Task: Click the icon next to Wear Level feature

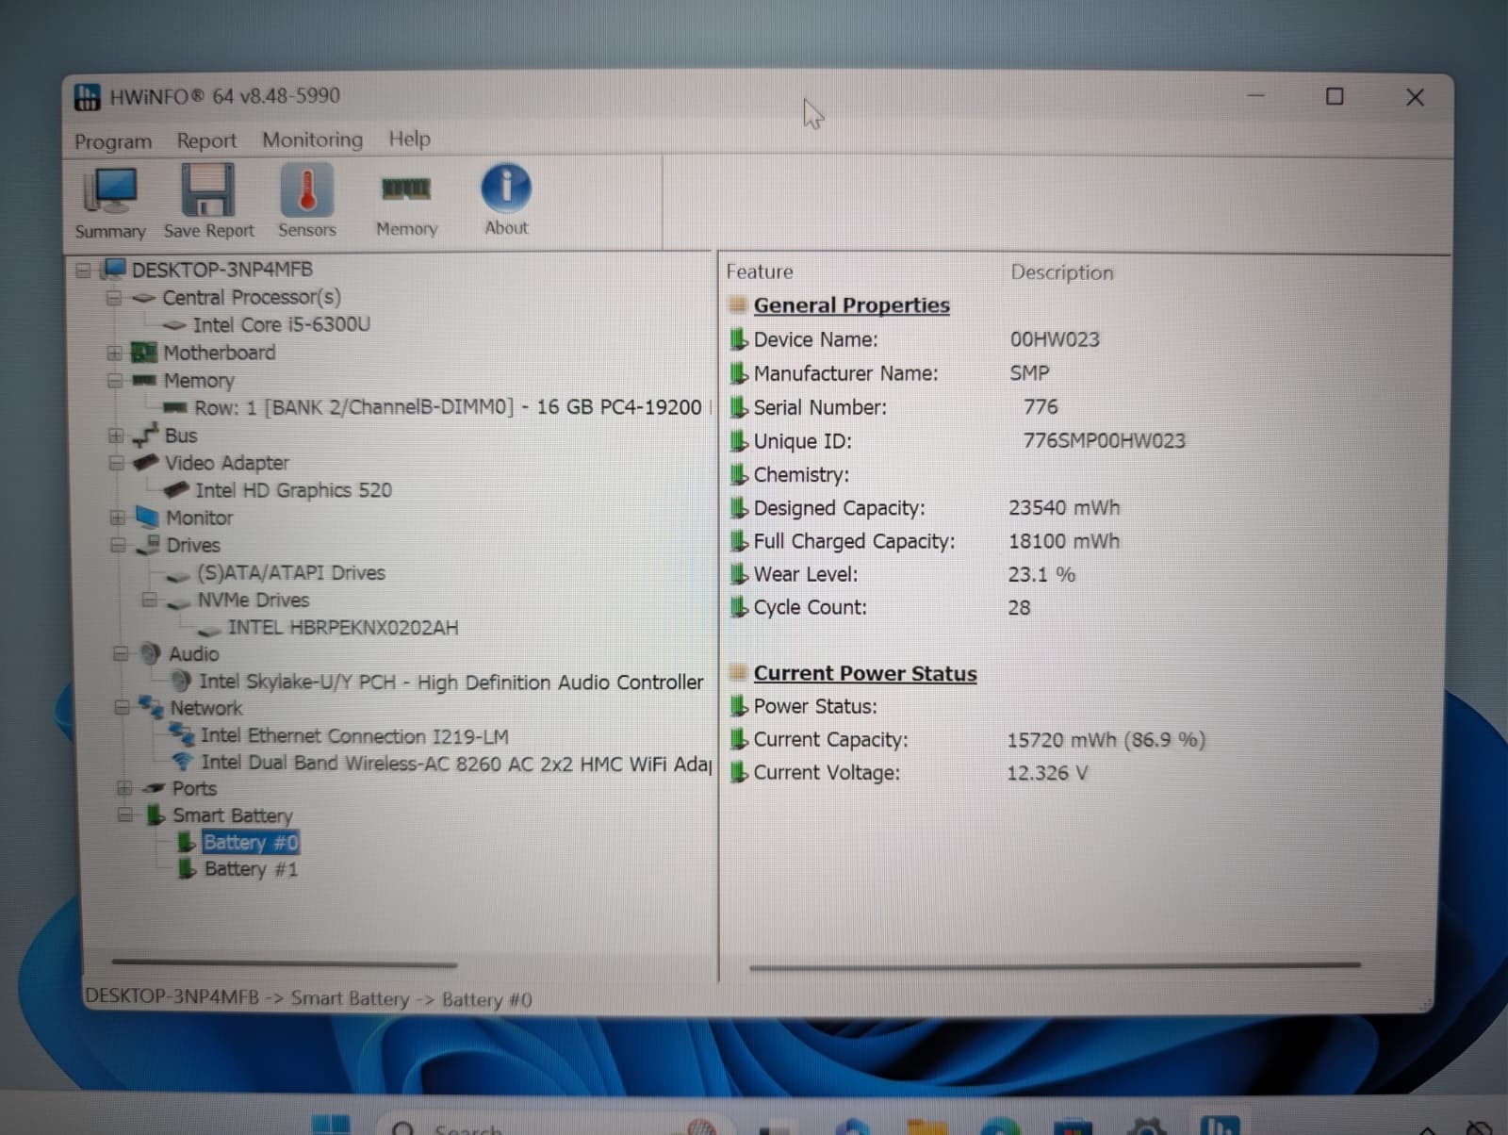Action: [x=739, y=574]
